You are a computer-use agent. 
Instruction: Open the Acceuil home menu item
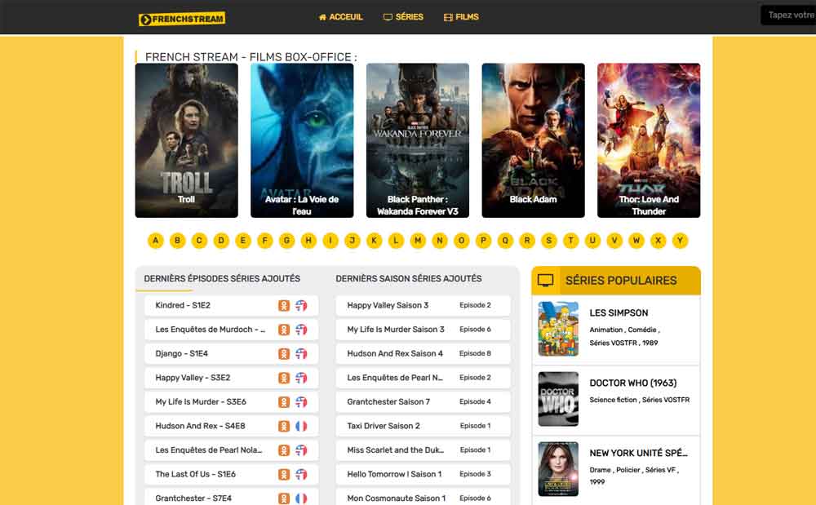point(341,17)
